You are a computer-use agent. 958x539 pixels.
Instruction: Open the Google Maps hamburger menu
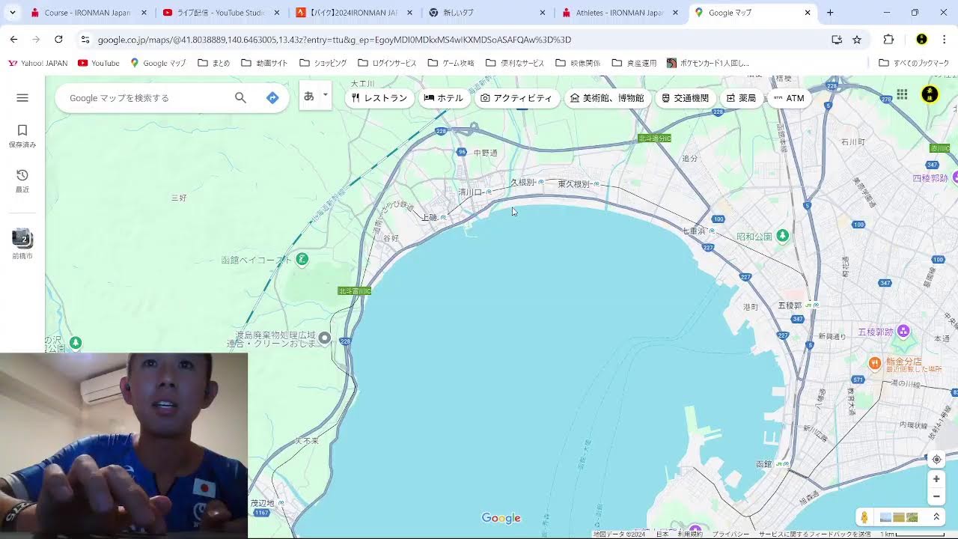pyautogui.click(x=22, y=97)
